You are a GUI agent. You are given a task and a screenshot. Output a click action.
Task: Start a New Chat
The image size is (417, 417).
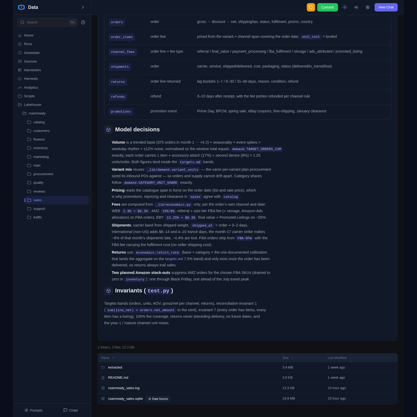pos(386,7)
